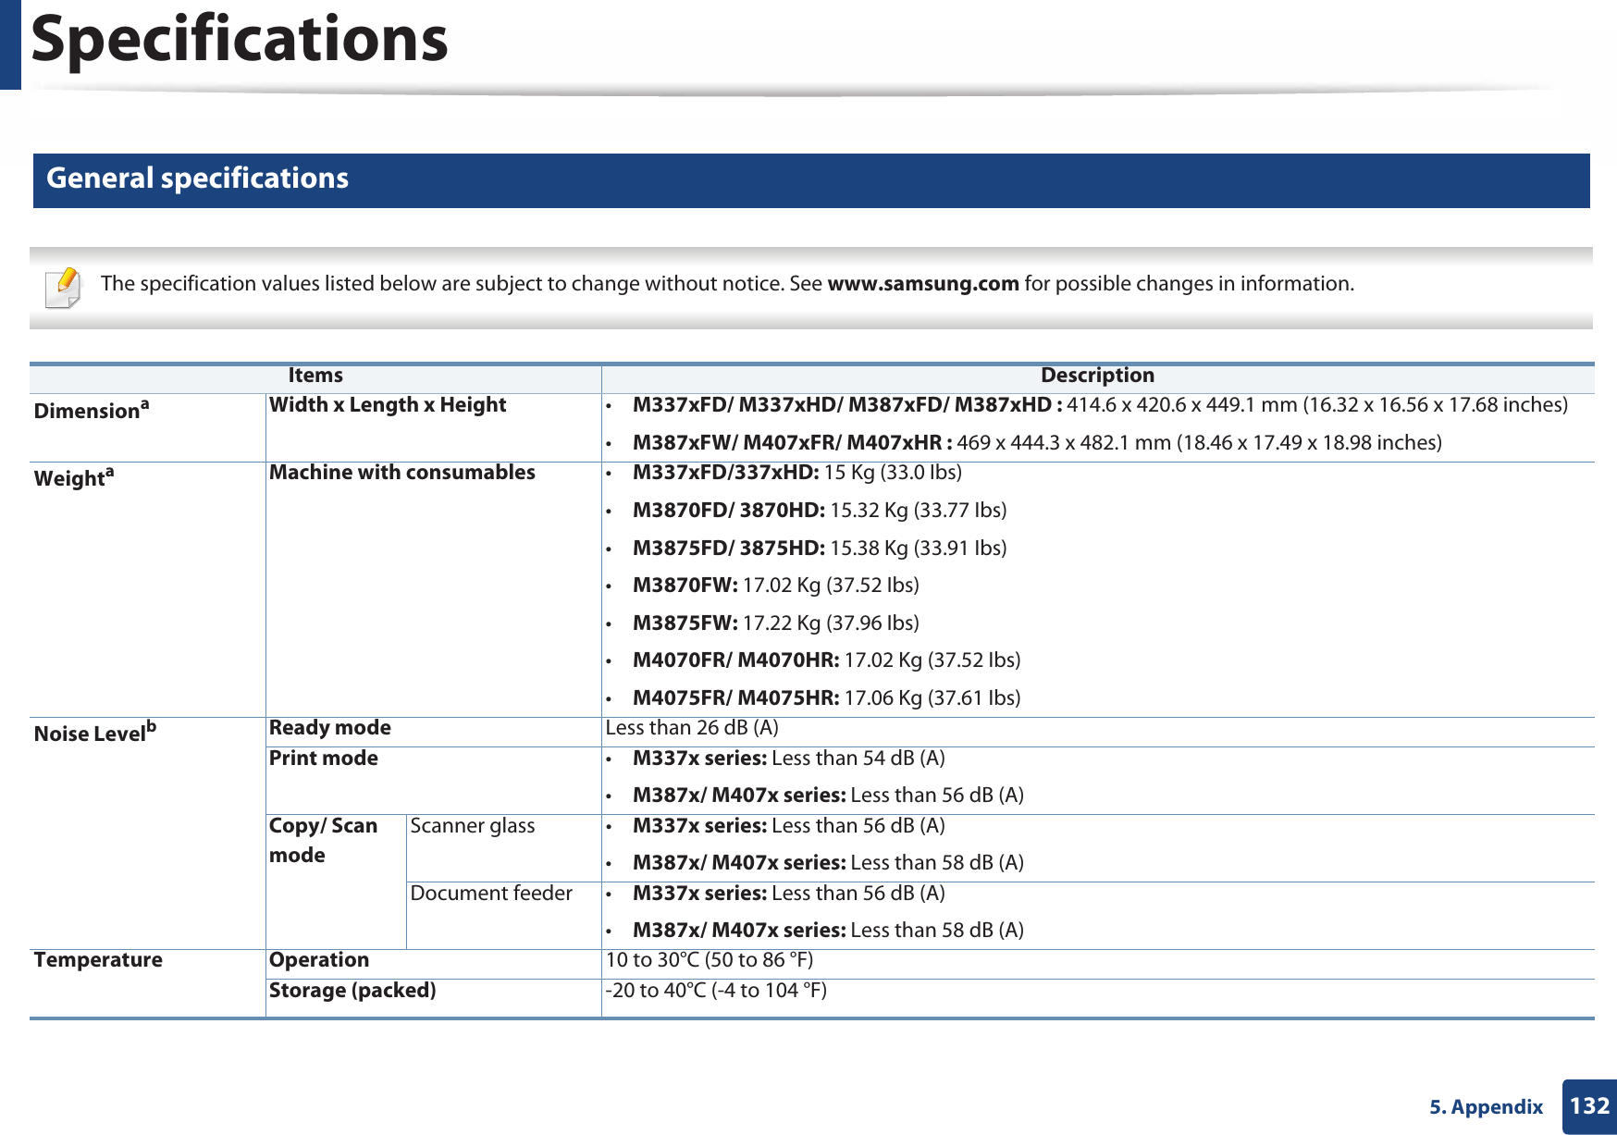Screen dimensions: 1617x1135
Task: Click the page number 132 badge
Action: click(x=1589, y=1106)
